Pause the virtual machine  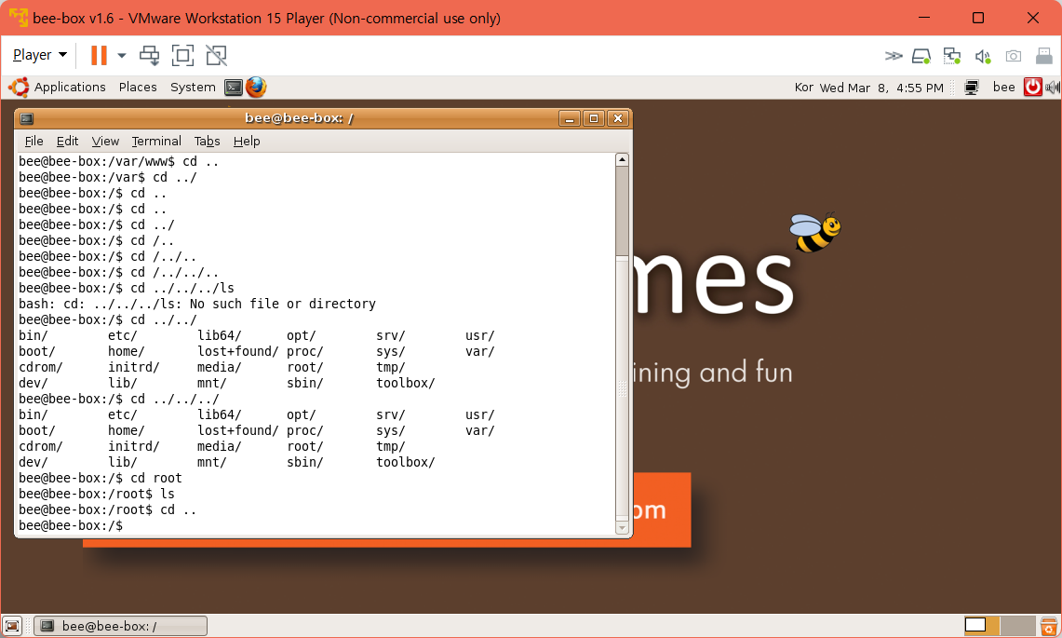[x=99, y=55]
